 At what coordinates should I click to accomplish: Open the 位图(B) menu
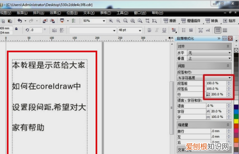click(72, 13)
